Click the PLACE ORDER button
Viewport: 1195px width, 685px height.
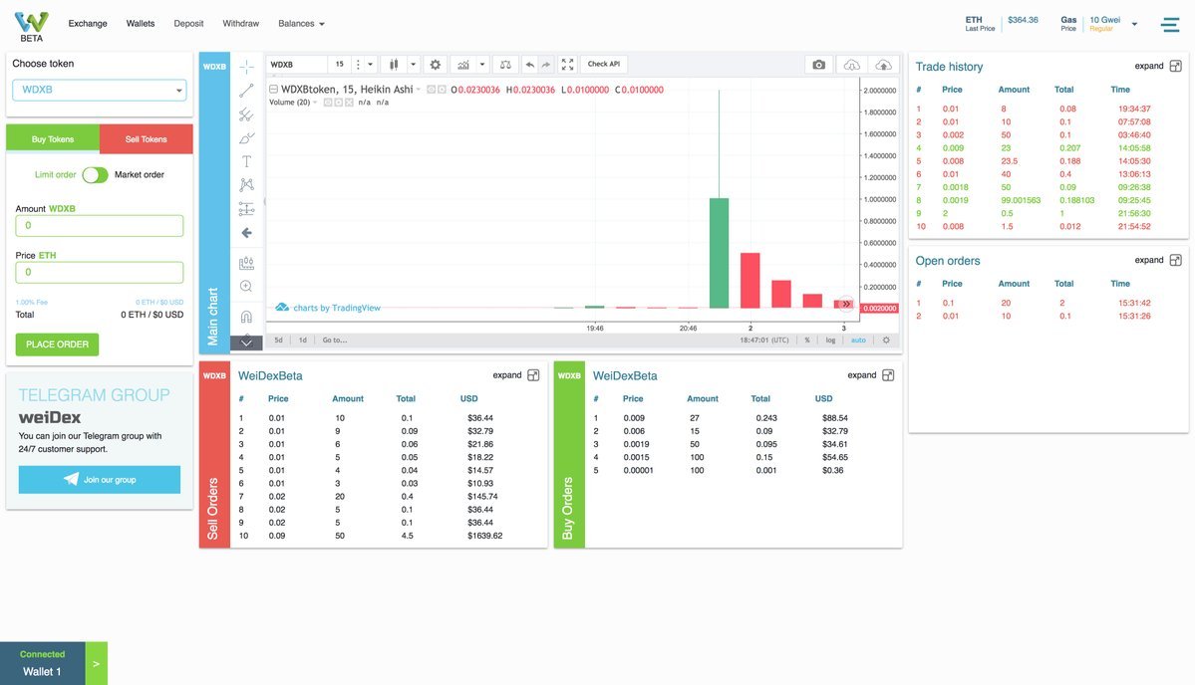click(x=57, y=344)
